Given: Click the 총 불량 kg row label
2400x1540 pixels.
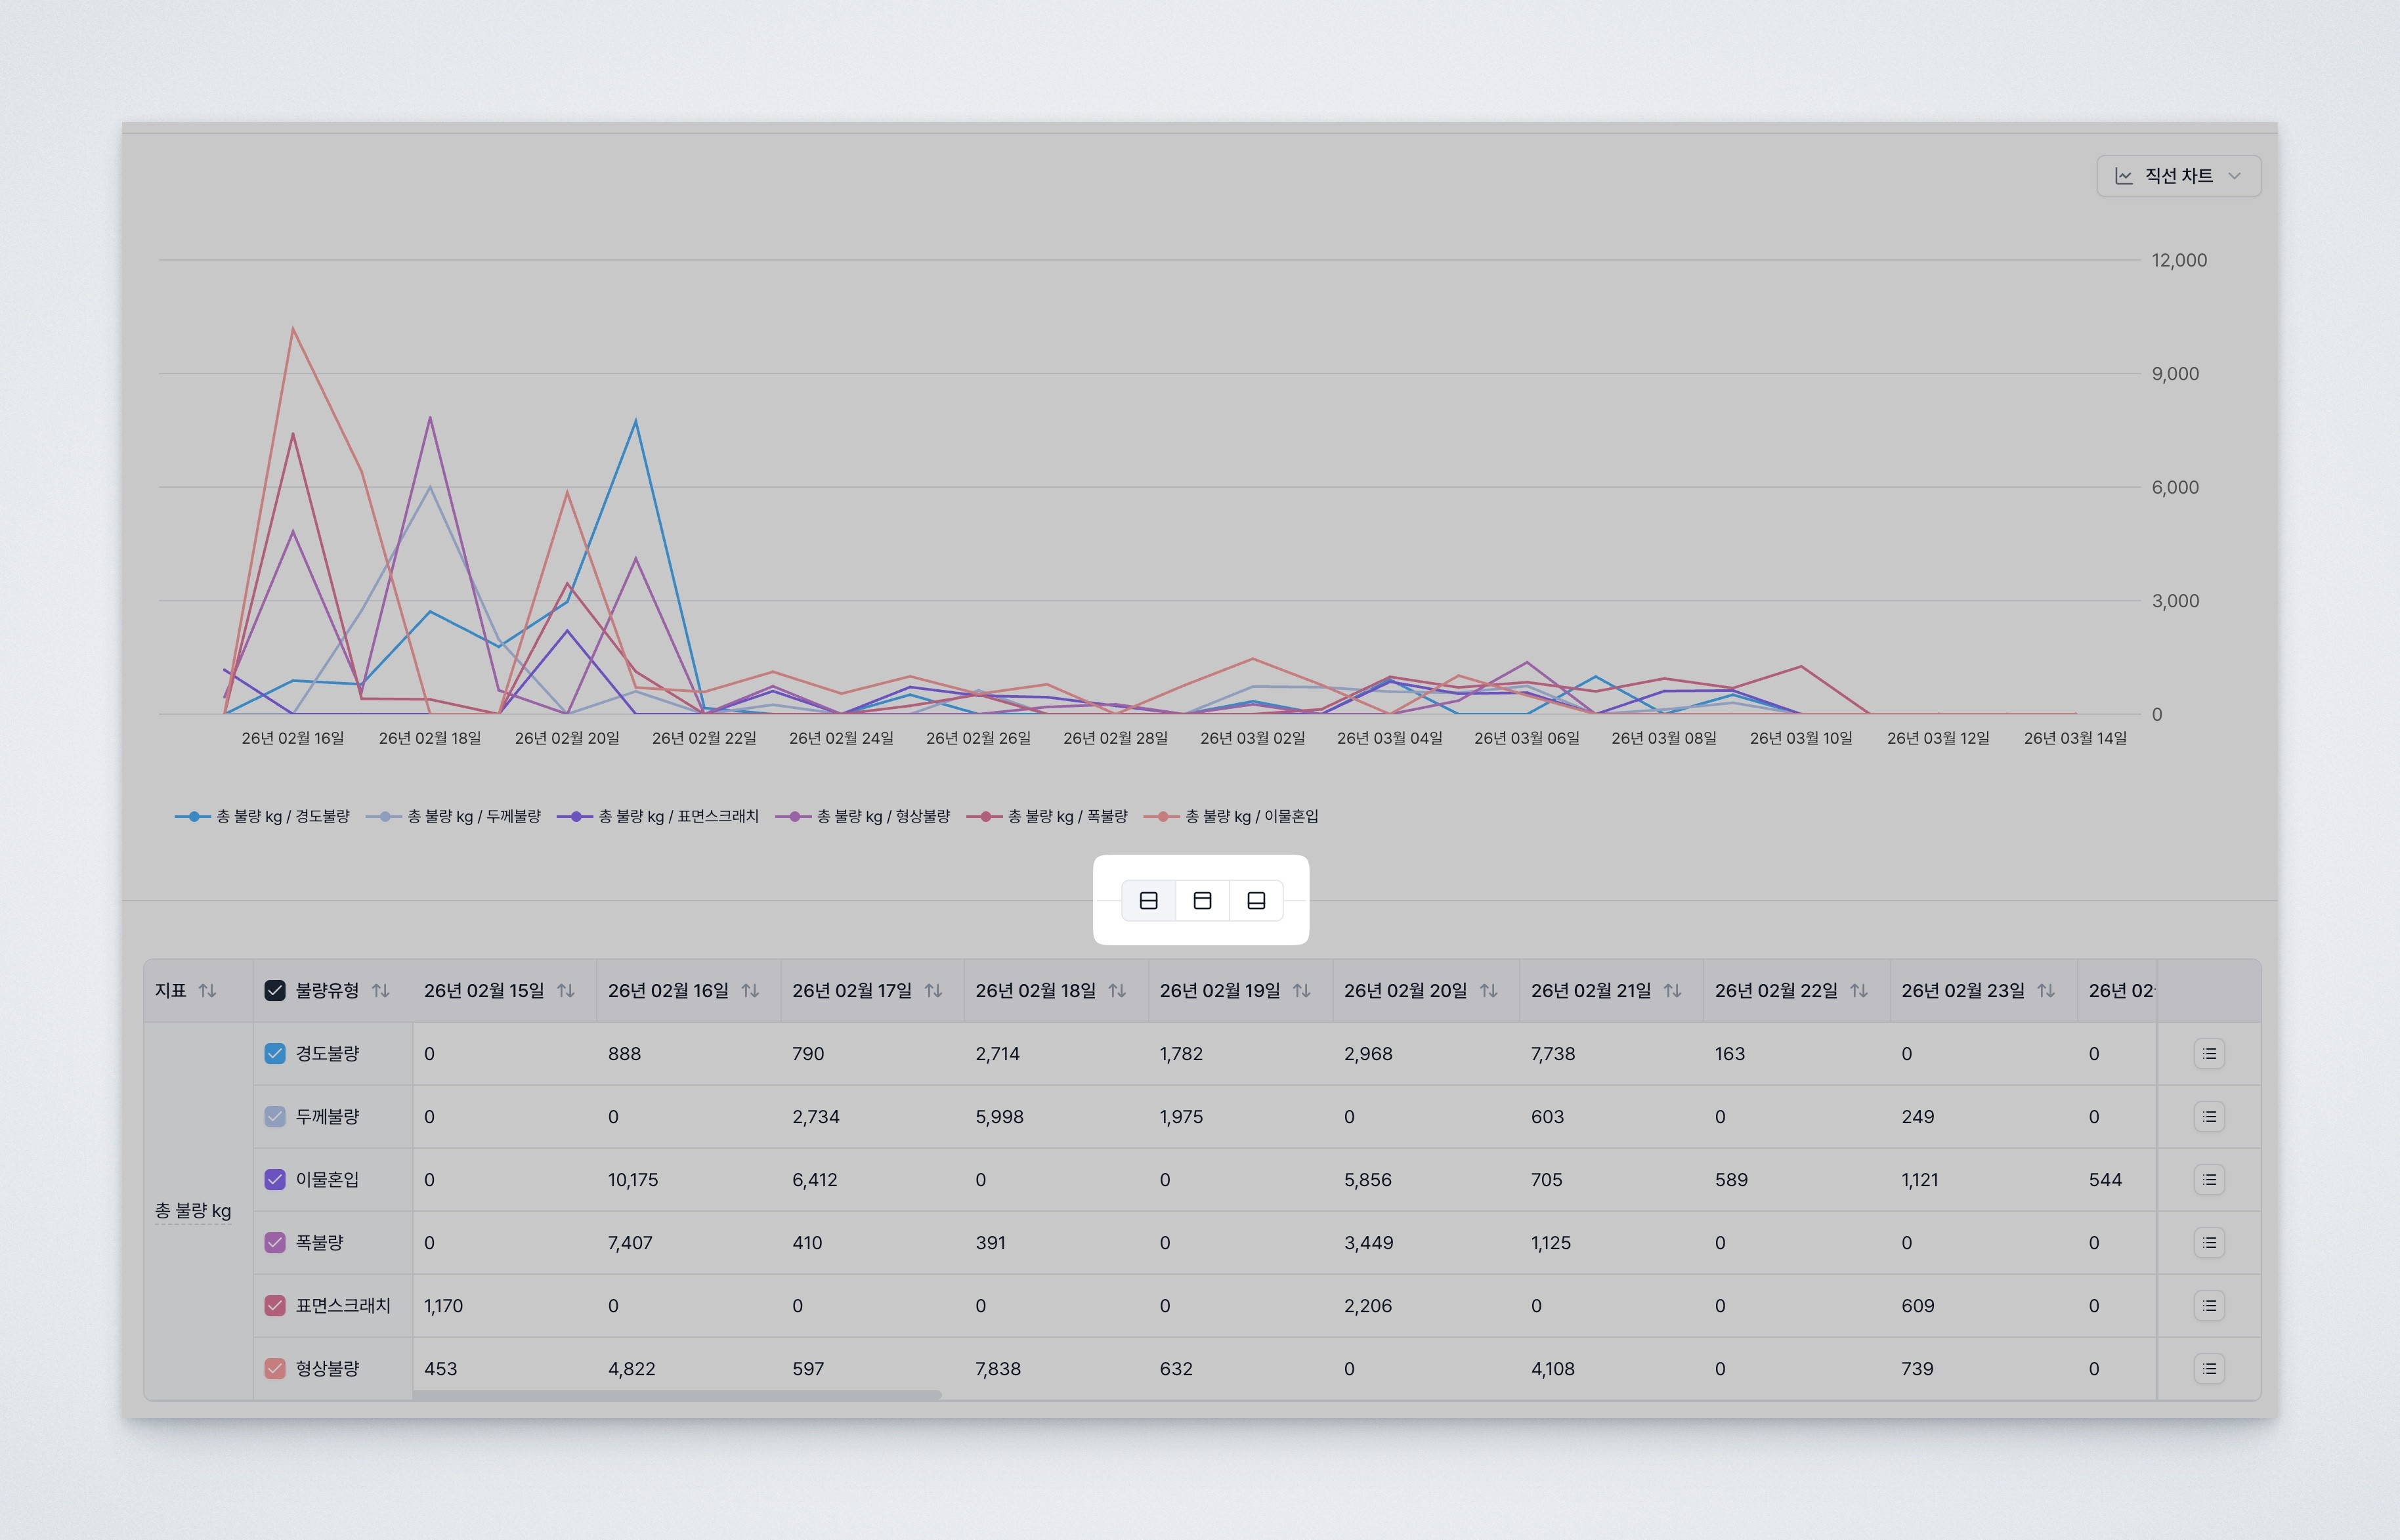Looking at the screenshot, I should pos(193,1211).
